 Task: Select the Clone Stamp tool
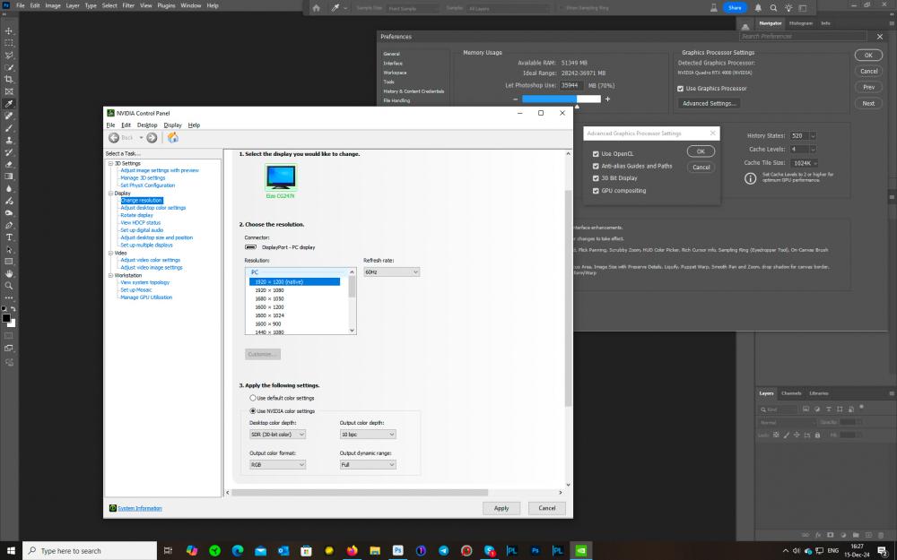[x=9, y=140]
